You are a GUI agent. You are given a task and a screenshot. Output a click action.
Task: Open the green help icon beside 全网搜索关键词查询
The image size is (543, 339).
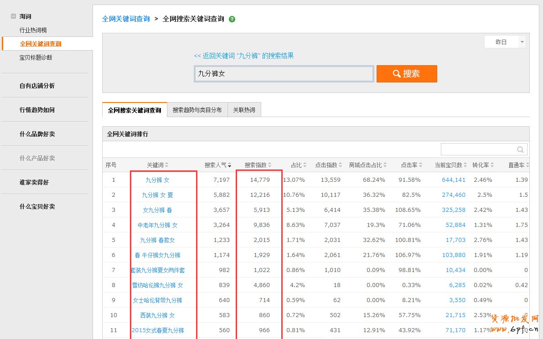(232, 19)
